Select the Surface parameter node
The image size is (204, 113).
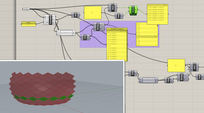pos(26,9)
